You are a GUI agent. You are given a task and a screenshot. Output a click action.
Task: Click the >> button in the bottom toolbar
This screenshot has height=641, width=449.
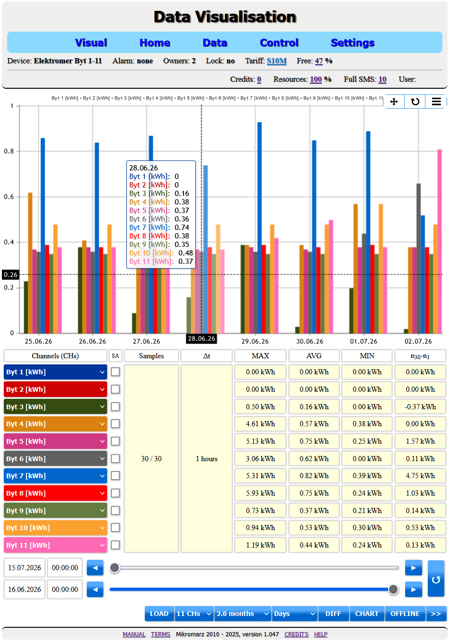[436, 614]
